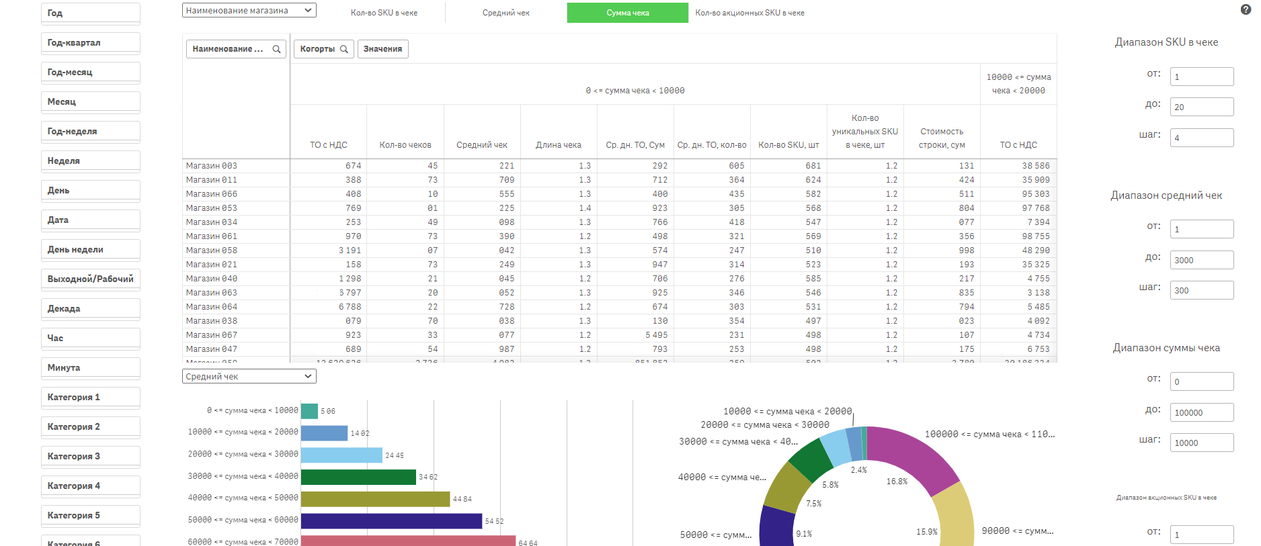Screen dimensions: 1261x546
Task: Open the День filter
Action: (x=91, y=191)
